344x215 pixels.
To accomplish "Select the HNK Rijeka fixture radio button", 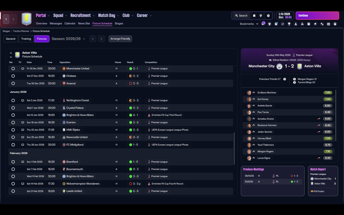I will point(13,130).
